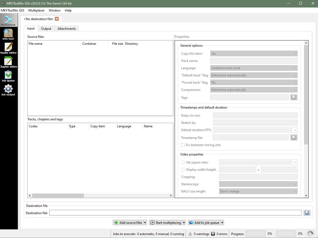
Task: Browse for a Timestamp file
Action: click(294, 137)
